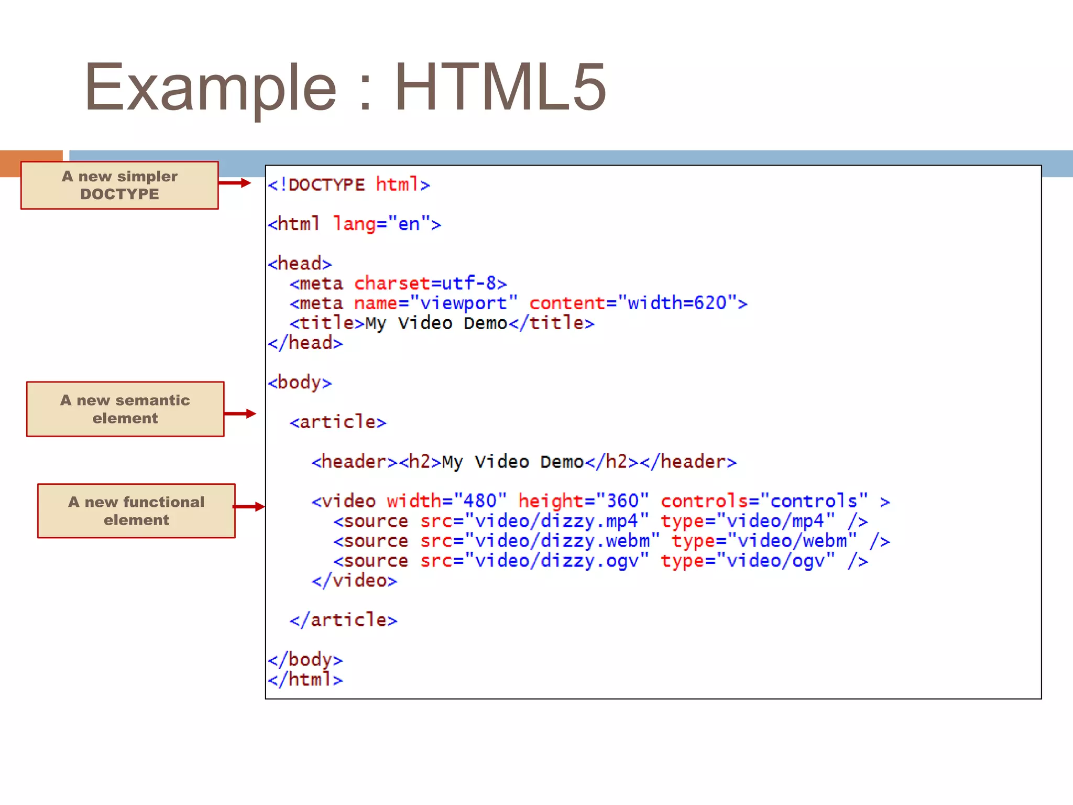Click the closing '</article>' tag
The height and width of the screenshot is (805, 1073).
(x=343, y=620)
